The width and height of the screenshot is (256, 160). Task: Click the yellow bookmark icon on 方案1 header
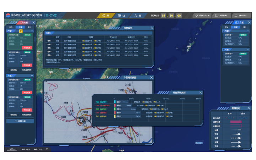21,31
